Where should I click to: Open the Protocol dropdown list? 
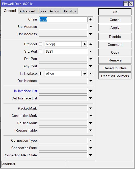[85, 44]
